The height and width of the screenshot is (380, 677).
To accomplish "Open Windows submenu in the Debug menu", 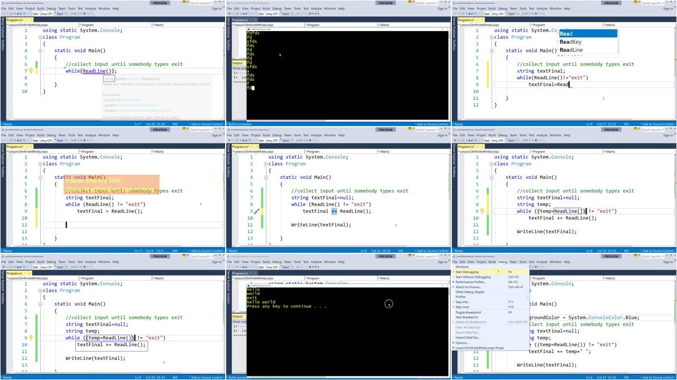I will [491, 267].
